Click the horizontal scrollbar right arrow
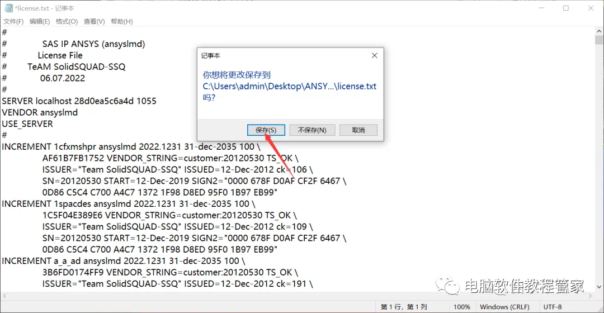The height and width of the screenshot is (313, 604). click(x=590, y=296)
